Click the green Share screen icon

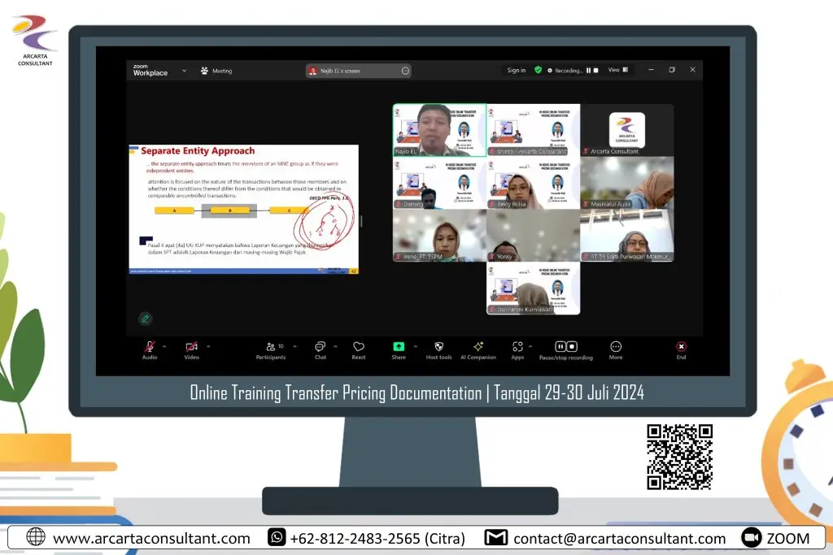tap(399, 347)
